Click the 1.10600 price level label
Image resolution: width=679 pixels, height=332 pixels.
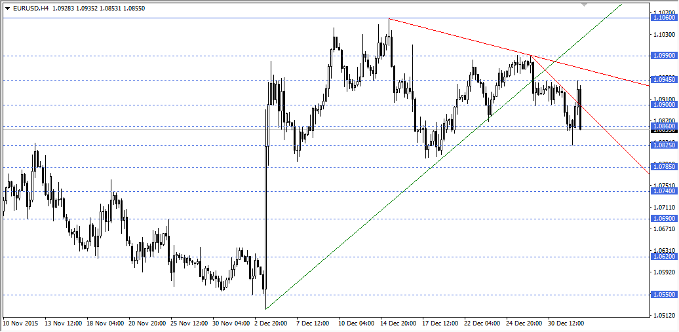point(663,18)
